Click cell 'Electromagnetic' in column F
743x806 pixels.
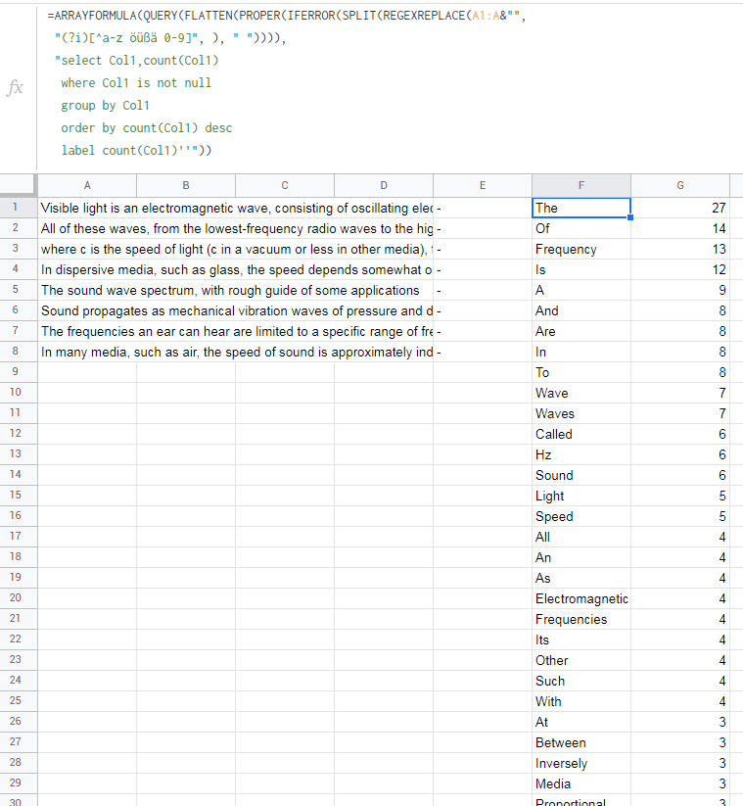coord(581,598)
